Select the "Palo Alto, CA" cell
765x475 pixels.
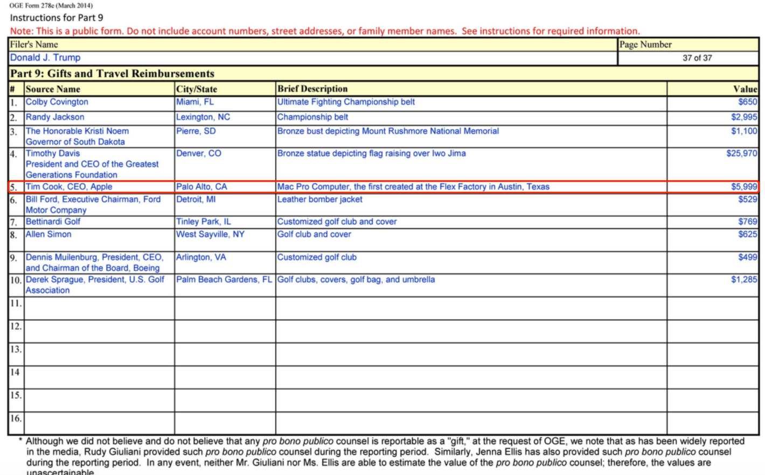pyautogui.click(x=201, y=187)
